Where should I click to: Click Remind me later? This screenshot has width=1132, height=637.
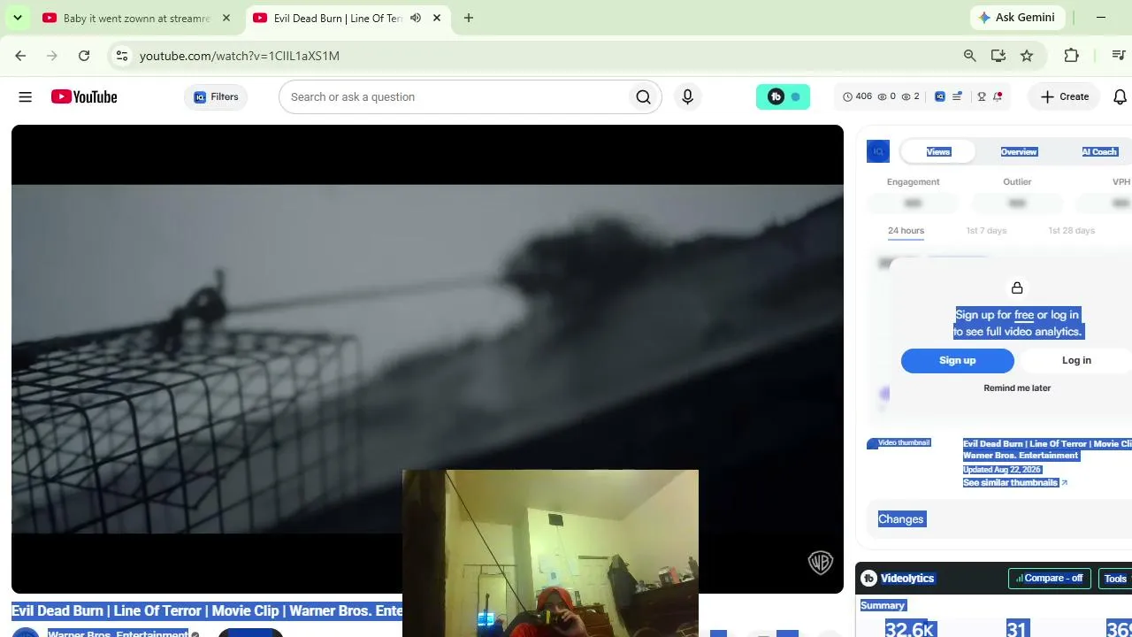1017,388
